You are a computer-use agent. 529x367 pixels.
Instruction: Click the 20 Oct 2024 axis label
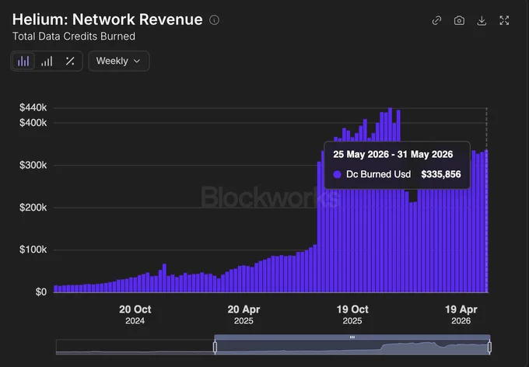[x=135, y=314]
